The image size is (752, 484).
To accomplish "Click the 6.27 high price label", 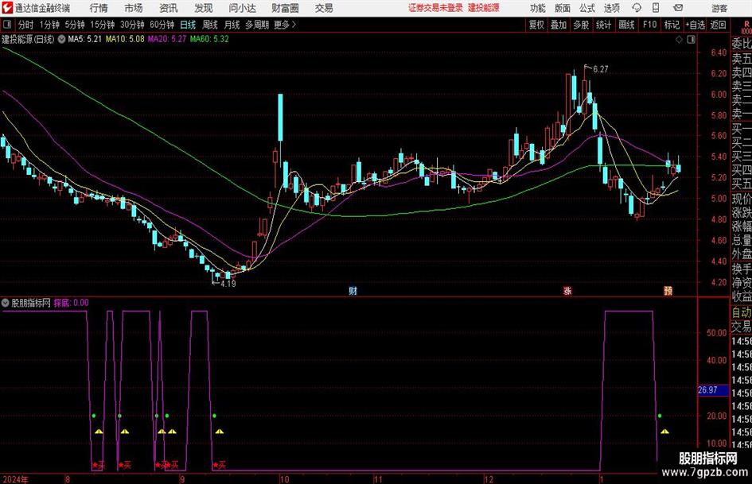I will coord(601,69).
